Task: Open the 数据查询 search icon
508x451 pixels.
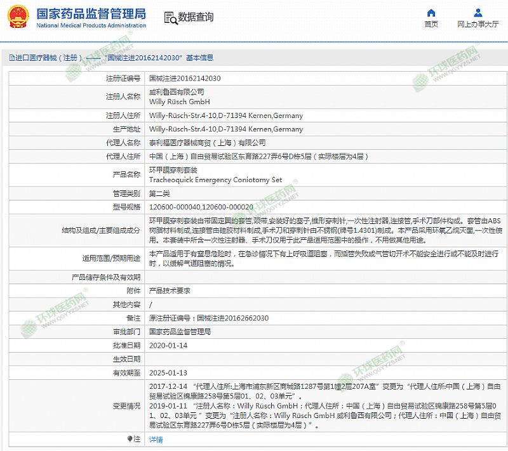Action: point(170,18)
